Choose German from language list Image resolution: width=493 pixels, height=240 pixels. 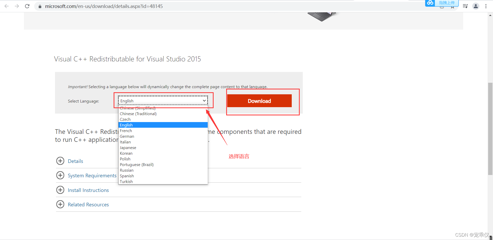click(163, 136)
